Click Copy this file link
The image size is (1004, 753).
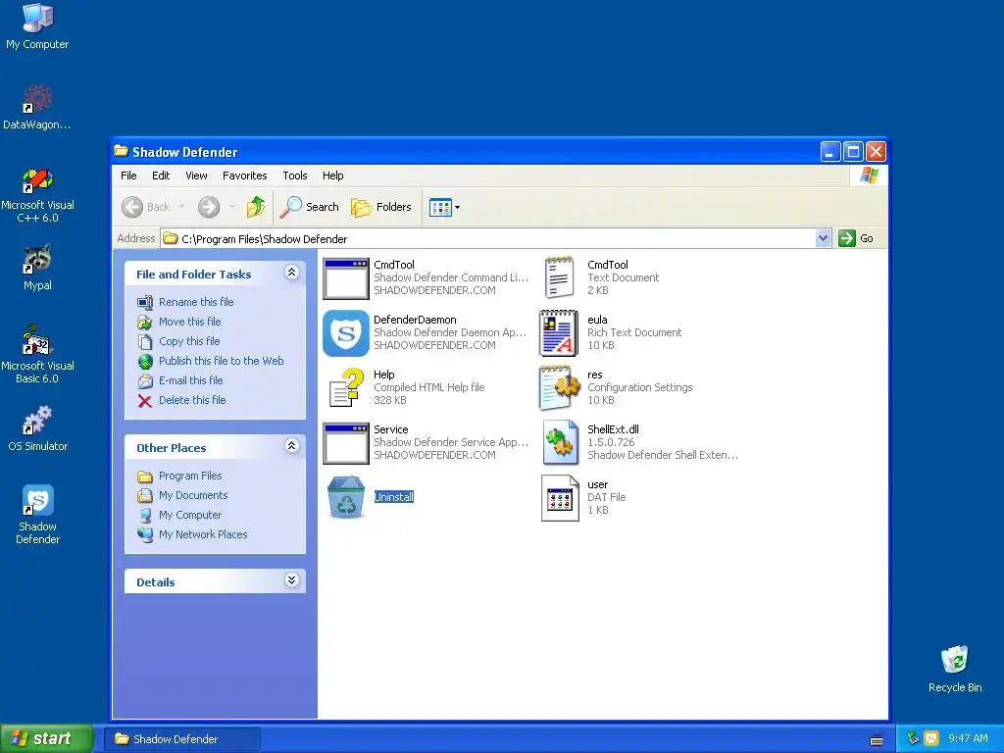point(189,341)
